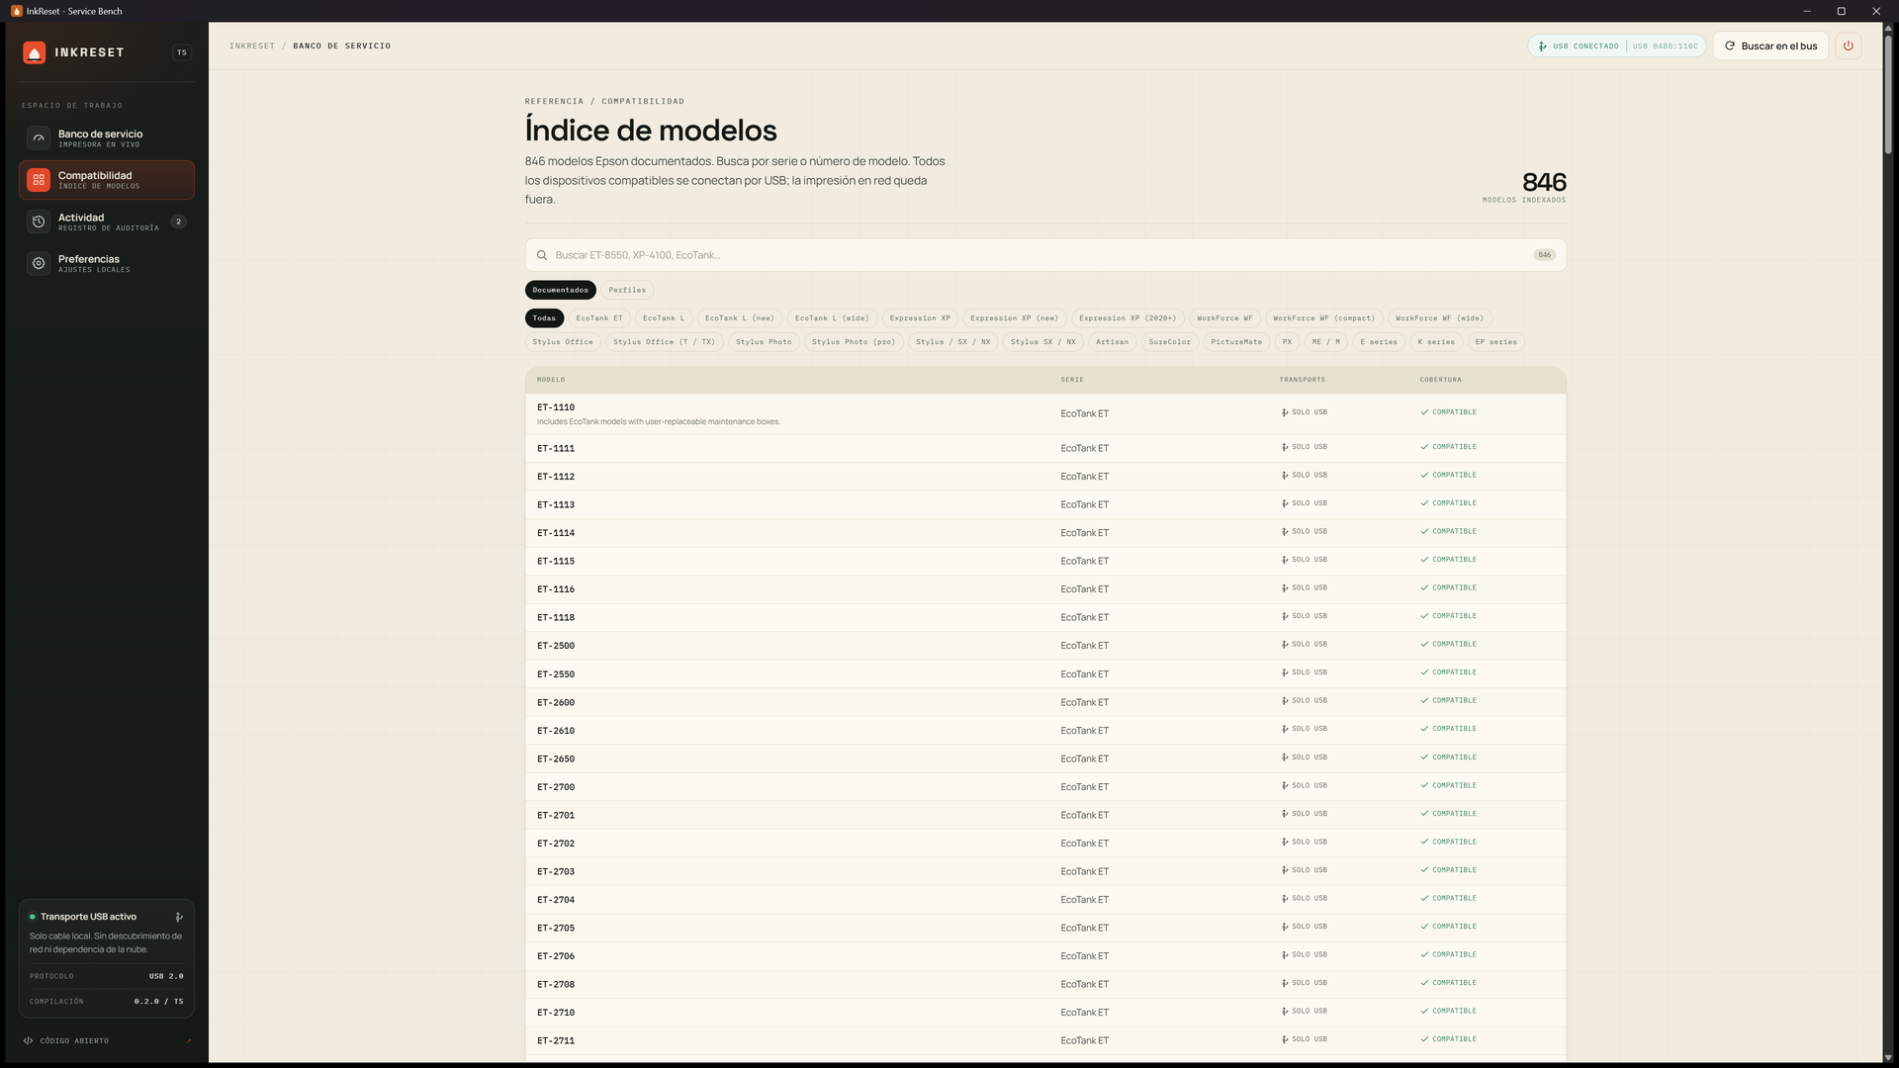Filter by K series chip

click(1436, 342)
